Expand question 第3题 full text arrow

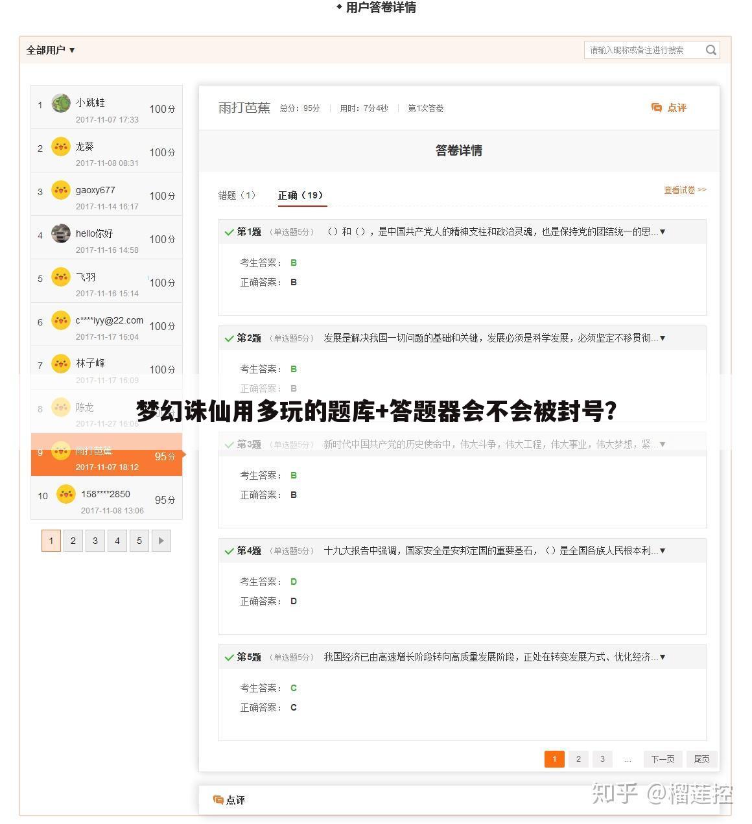(662, 444)
